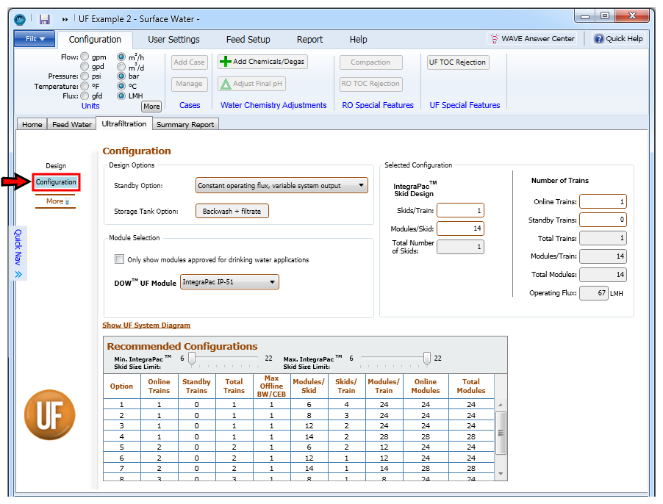Viewport: 663px width, 504px height.
Task: Click Adjust Final pH triangle button
Action: point(251,84)
